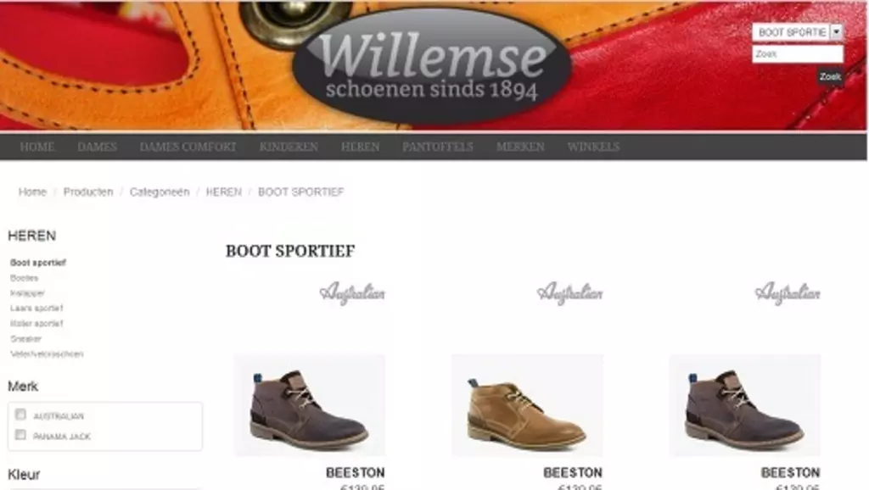Open the Kinderen menu item
Viewport: 869px width, 490px height.
(289, 147)
